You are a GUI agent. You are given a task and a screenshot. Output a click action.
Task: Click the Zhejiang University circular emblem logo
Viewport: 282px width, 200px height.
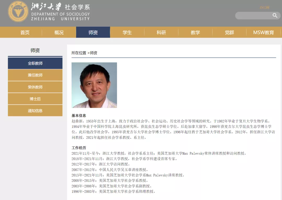[18, 12]
